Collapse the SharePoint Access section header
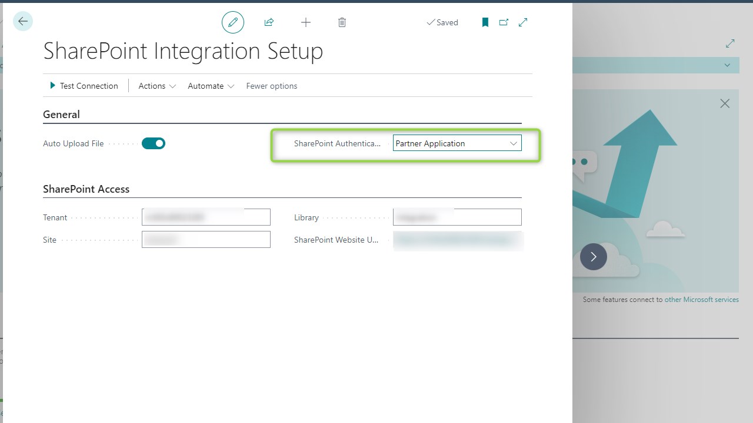 86,189
